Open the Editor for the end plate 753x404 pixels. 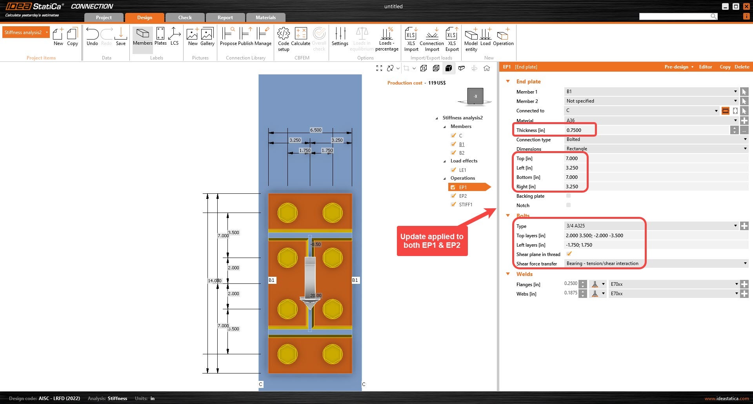pos(705,67)
